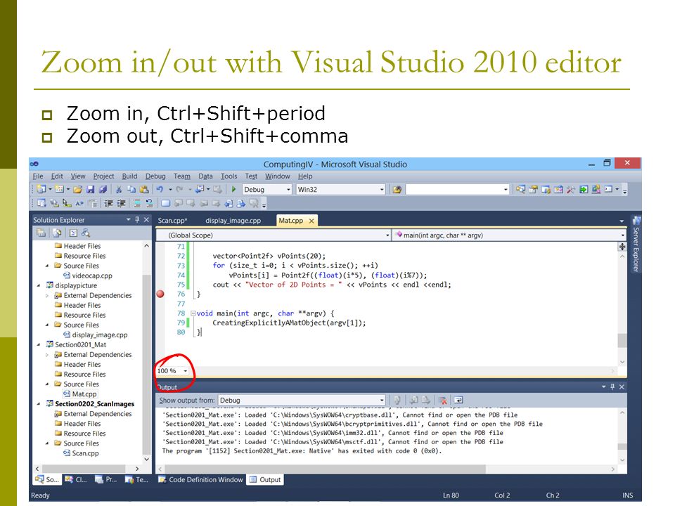Click the Add New Item toolbar icon

pyautogui.click(x=59, y=189)
